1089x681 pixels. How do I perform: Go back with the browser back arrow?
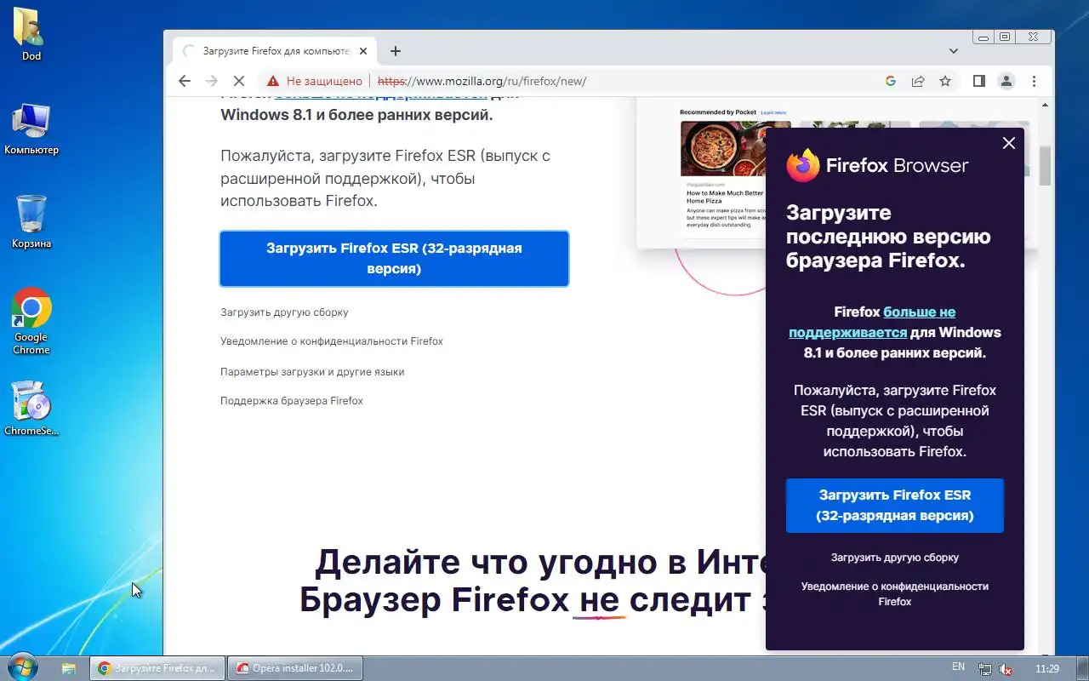coord(185,81)
